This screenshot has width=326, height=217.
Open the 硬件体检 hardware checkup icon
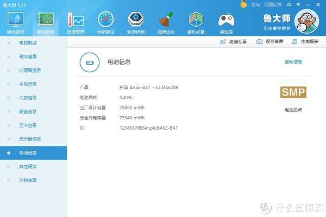[x=16, y=23]
